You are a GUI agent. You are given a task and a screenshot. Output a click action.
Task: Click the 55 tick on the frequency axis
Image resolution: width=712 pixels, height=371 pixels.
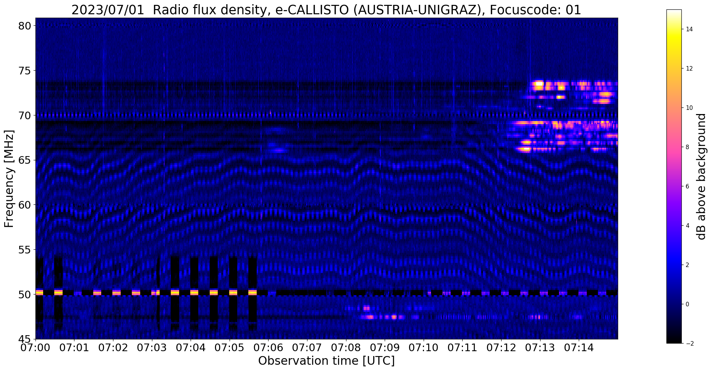click(x=26, y=250)
